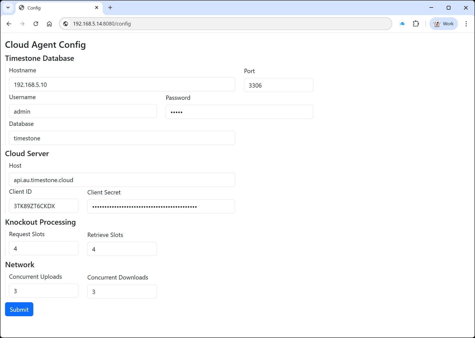Open the Work profile menu
The height and width of the screenshot is (338, 475).
tap(443, 24)
